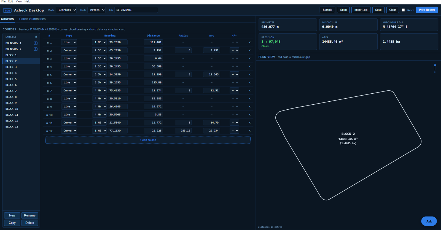Click the badge icon beside BOUNDARY 2
Image resolution: width=441 pixels, height=230 pixels.
click(36, 49)
